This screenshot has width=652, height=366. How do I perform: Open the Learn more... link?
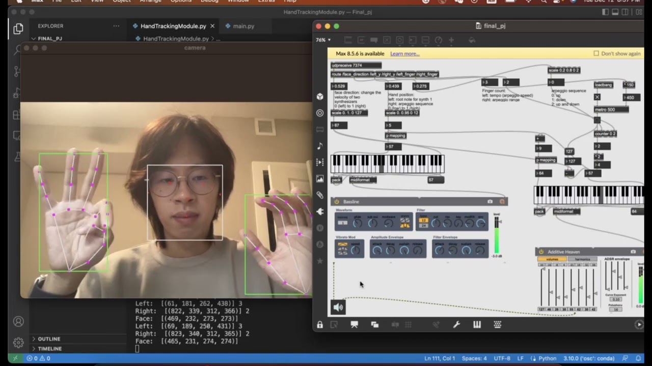(405, 53)
